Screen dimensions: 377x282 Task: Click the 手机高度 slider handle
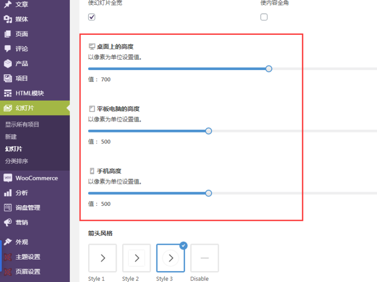point(209,193)
